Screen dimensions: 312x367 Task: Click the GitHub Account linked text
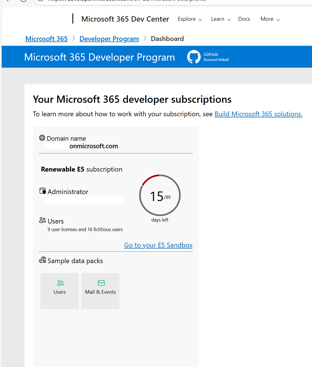(x=216, y=57)
